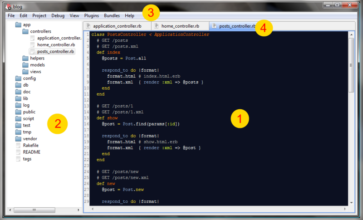Screen dimensions: 363x220
Task: Open the Help menu
Action: 129,15
